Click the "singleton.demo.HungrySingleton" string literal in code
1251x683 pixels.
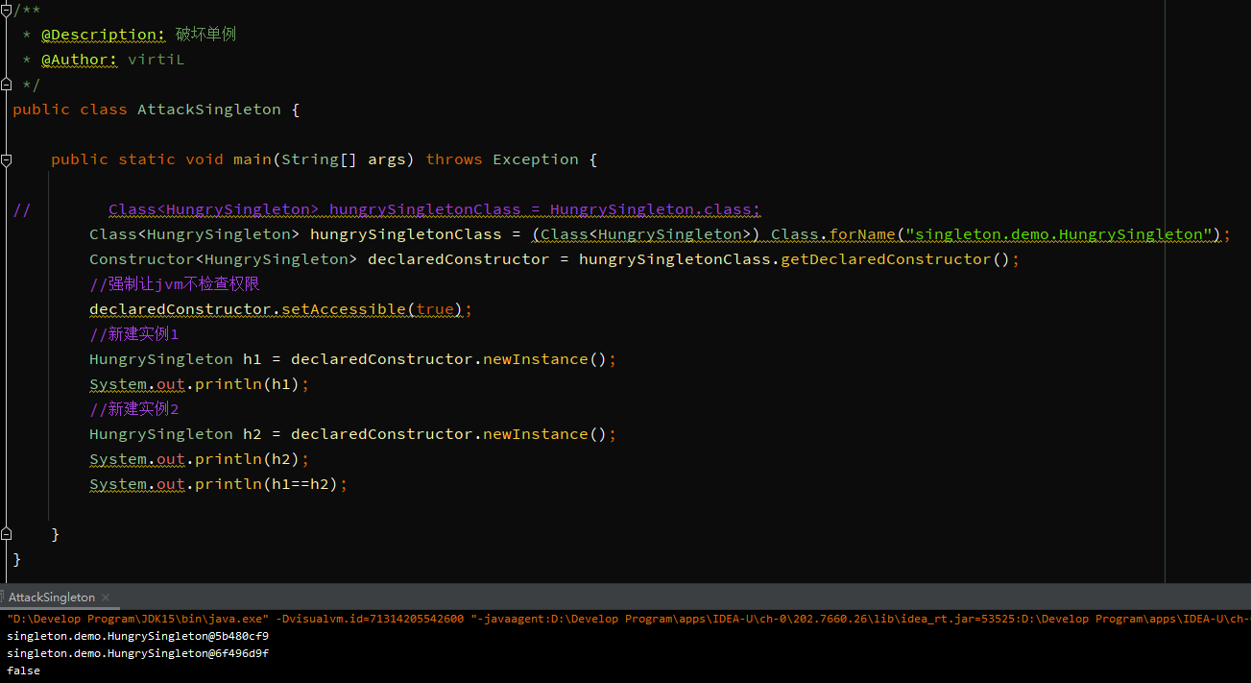(x=1059, y=234)
